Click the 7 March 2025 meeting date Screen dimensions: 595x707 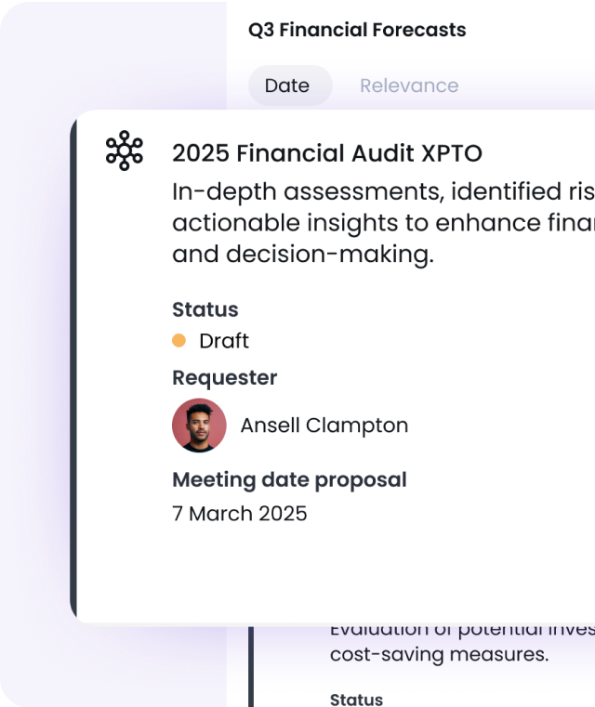point(240,513)
